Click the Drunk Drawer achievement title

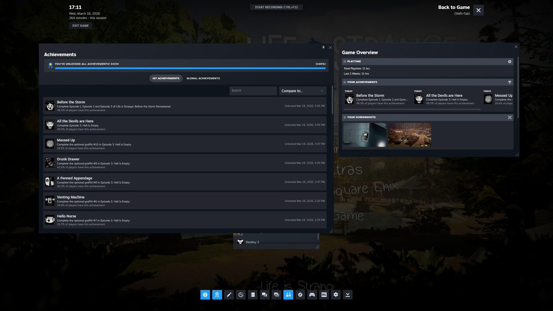click(68, 159)
